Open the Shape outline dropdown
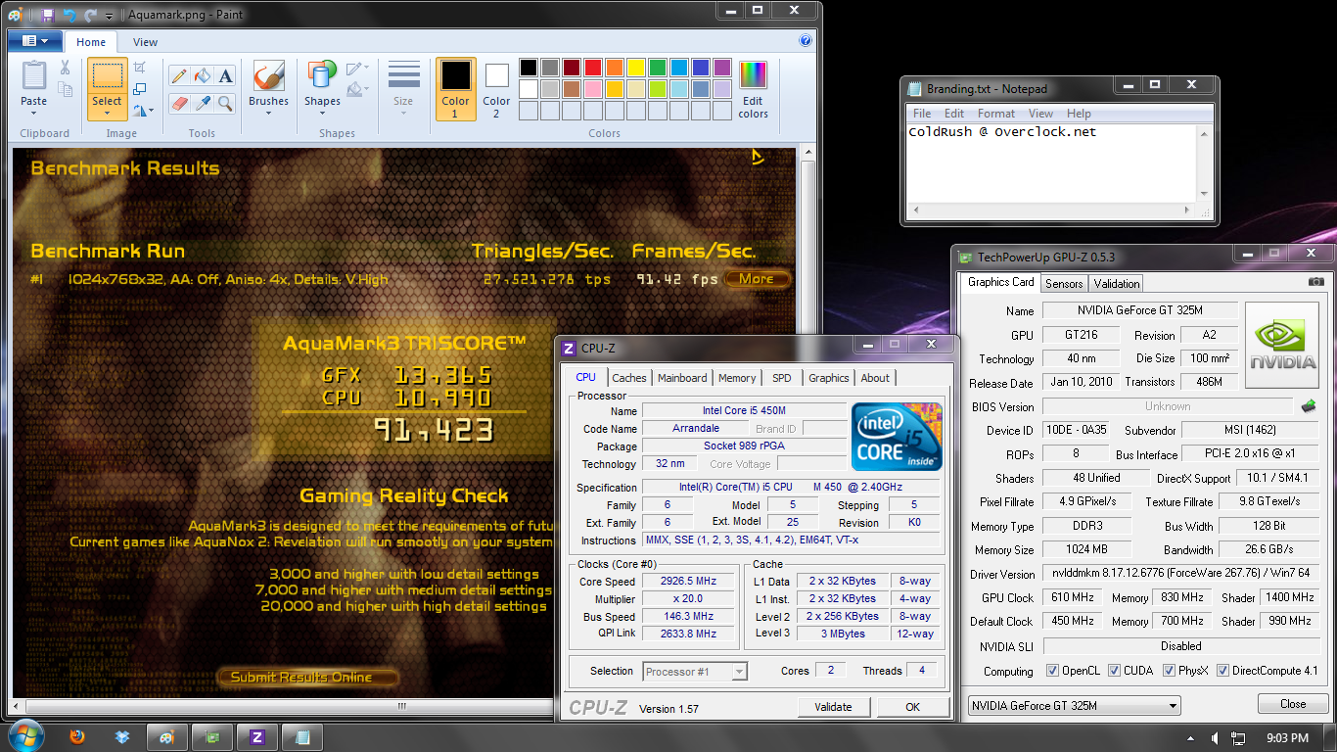Screen dimensions: 1337x752 click(x=358, y=68)
